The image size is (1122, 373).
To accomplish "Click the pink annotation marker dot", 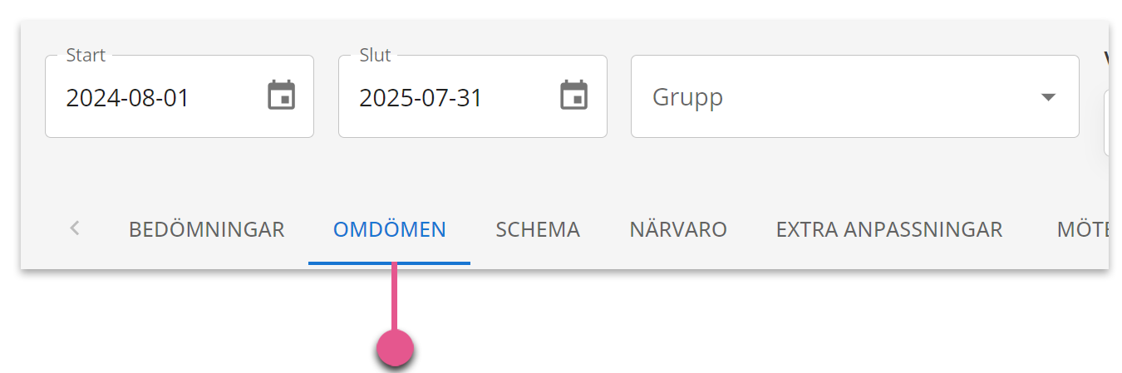I will [395, 347].
